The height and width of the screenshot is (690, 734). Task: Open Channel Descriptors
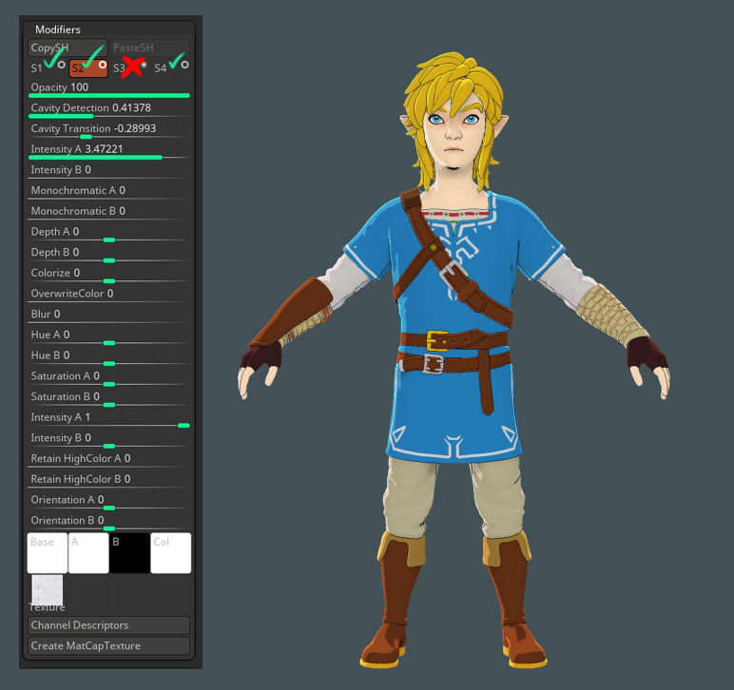coord(108,625)
